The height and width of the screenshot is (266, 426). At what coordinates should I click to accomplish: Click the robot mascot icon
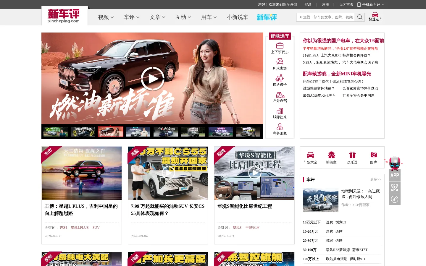coord(394,163)
